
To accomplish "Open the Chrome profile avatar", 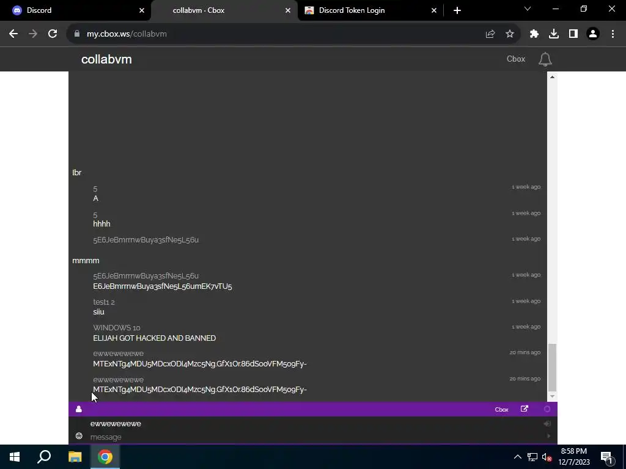I will [x=593, y=34].
